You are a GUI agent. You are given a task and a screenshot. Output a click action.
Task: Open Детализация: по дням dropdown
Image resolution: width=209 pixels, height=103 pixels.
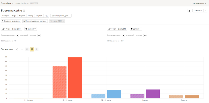point(61,16)
